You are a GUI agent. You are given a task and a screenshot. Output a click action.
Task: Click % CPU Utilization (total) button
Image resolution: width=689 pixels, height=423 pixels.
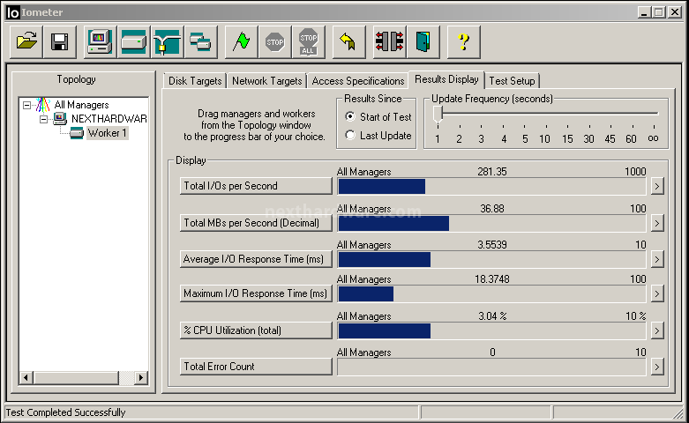tap(256, 330)
